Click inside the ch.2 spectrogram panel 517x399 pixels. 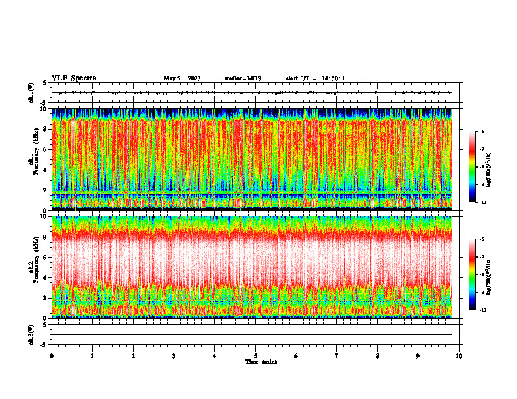(x=252, y=267)
